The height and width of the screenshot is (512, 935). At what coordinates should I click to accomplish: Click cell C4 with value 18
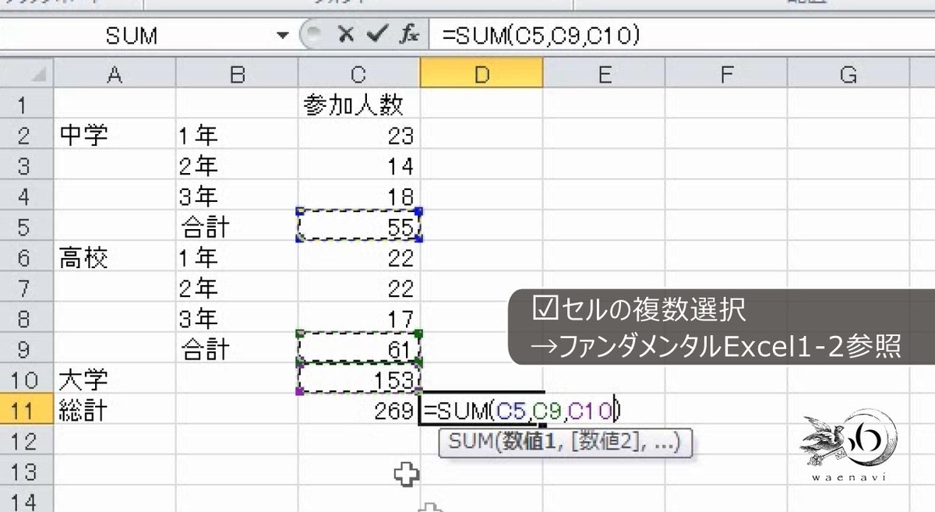(358, 196)
